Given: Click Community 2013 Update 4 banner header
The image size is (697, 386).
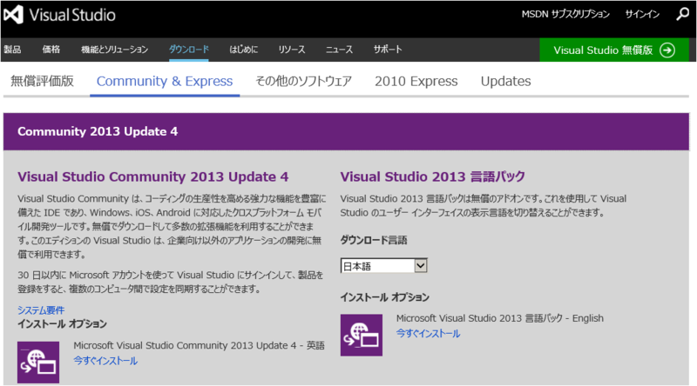Looking at the screenshot, I should click(x=346, y=131).
